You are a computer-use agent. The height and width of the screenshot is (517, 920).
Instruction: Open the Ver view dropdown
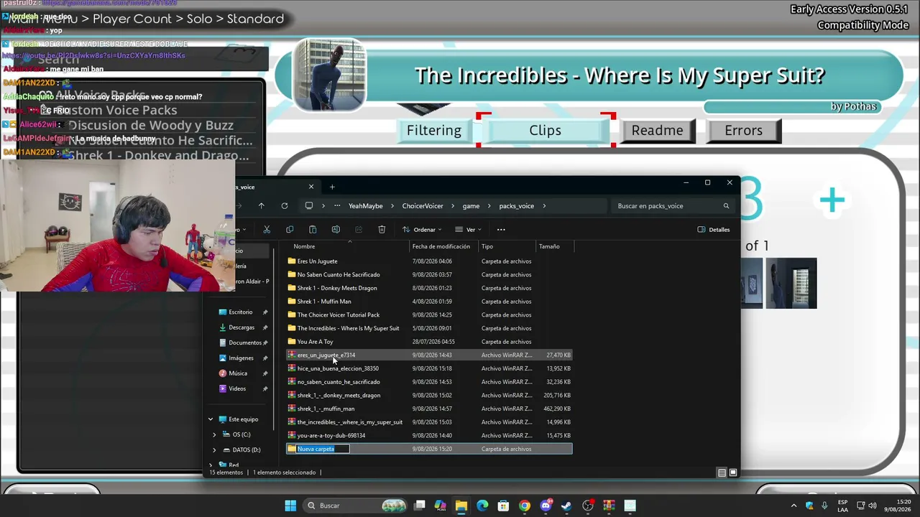tap(468, 230)
